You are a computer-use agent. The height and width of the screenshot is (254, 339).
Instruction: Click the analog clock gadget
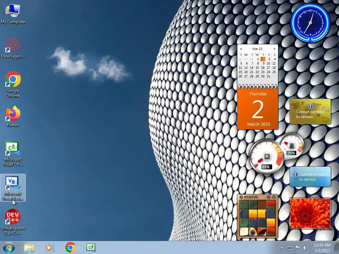(310, 23)
